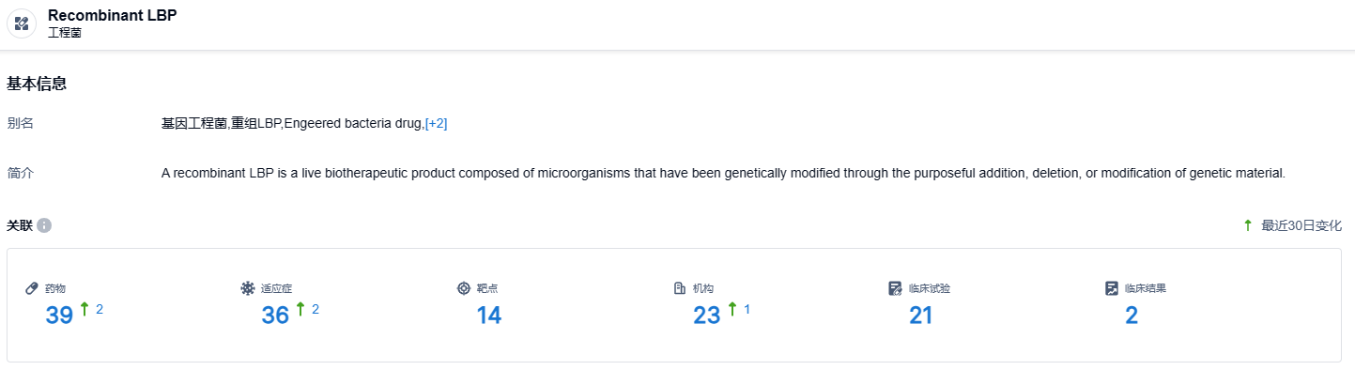Click the virus icon beside 适应症
The height and width of the screenshot is (370, 1355).
point(248,288)
